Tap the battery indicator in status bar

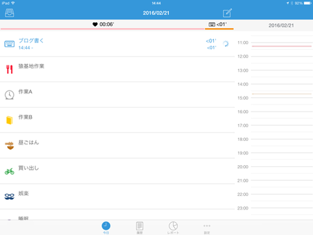coord(308,3)
